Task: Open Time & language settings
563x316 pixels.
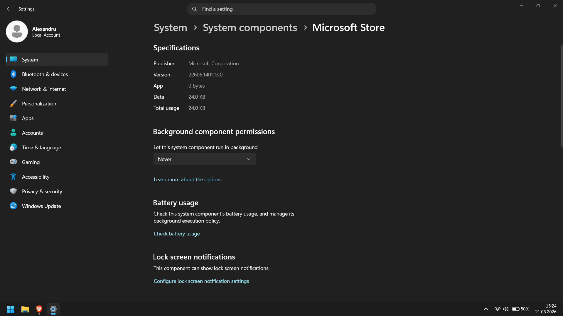Action: (x=57, y=147)
